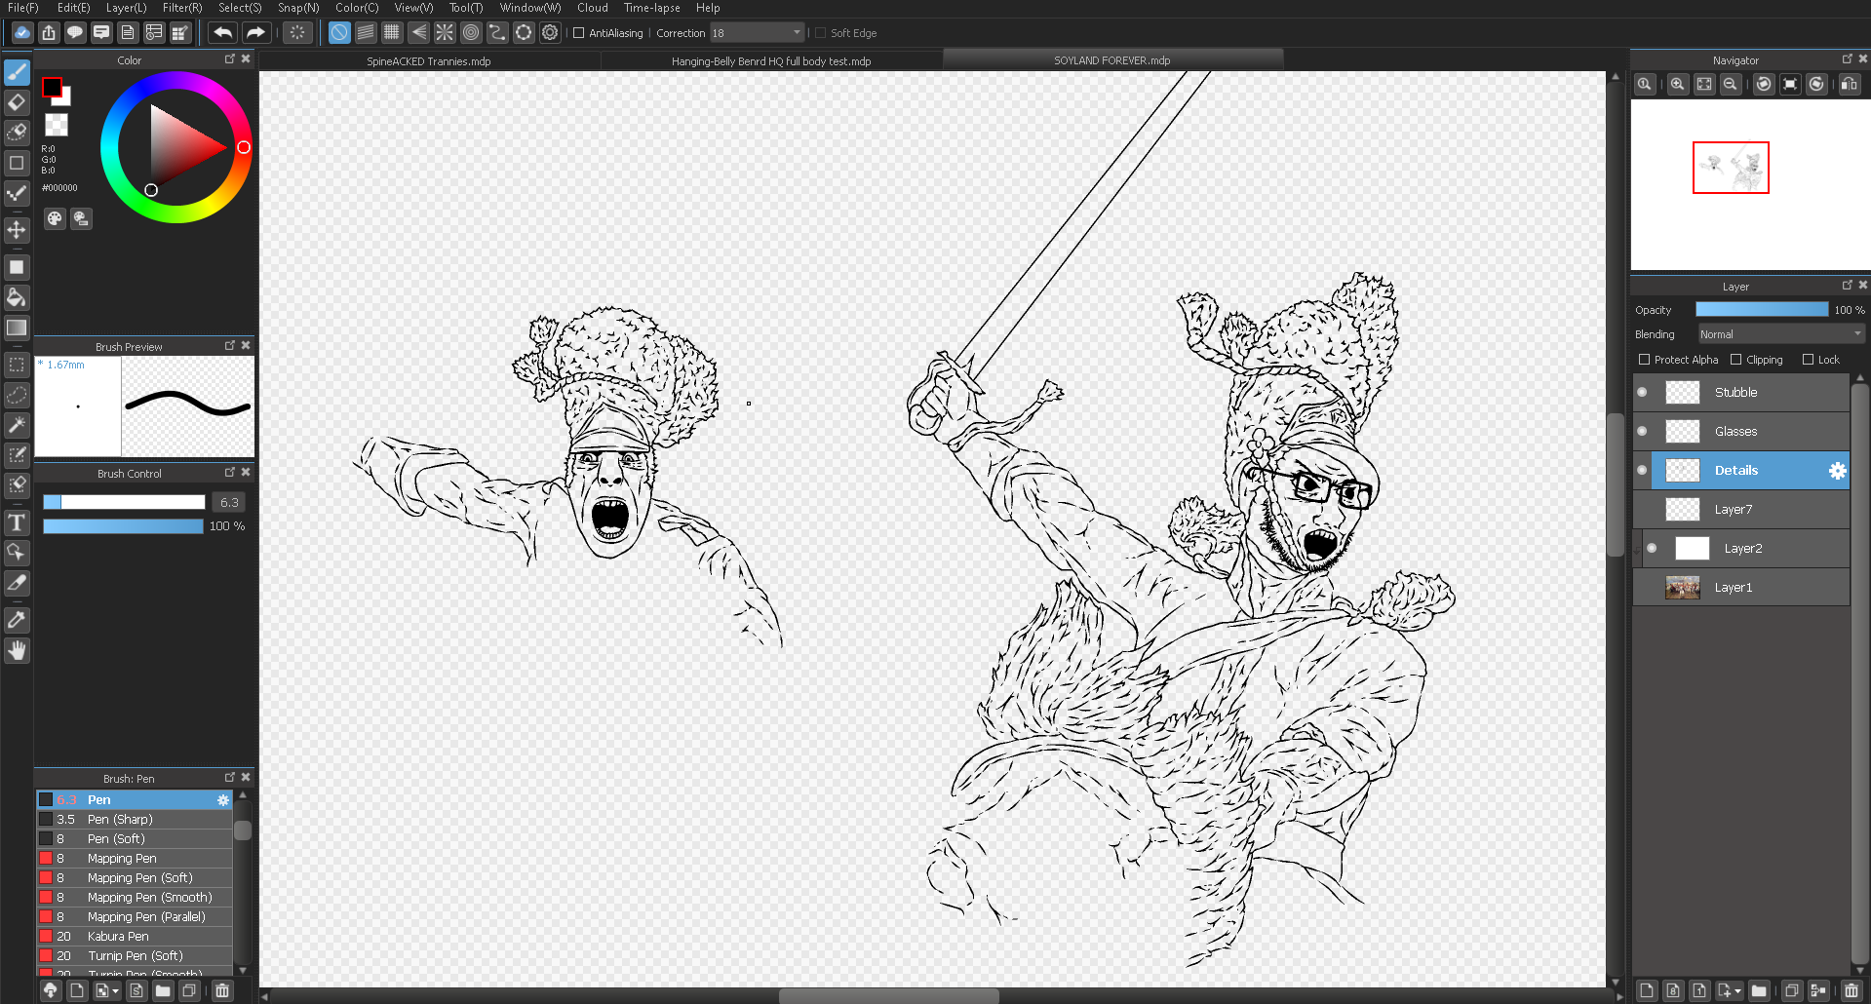Viewport: 1871px width, 1004px height.
Task: Select the Mapping Pen (Soft) brush
Action: (139, 878)
